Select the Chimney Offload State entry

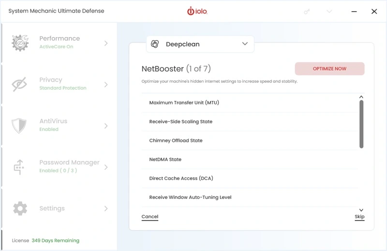tap(176, 140)
